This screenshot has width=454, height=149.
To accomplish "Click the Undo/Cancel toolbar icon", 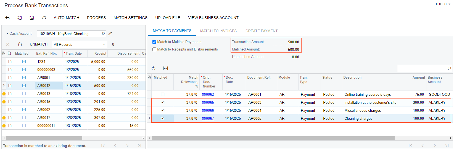I will tap(44, 18).
